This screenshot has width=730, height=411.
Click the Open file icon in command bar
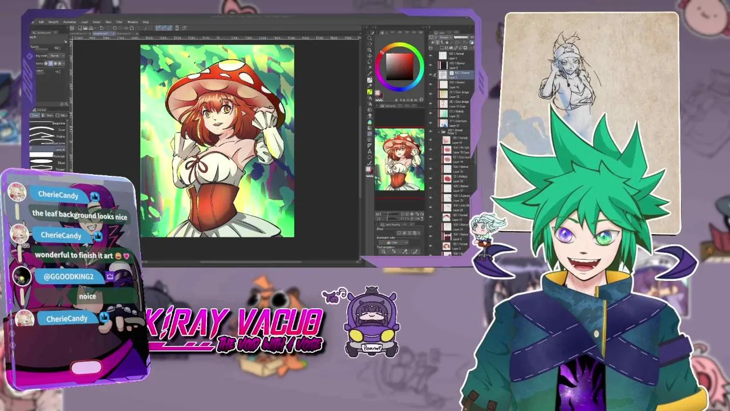point(86,28)
